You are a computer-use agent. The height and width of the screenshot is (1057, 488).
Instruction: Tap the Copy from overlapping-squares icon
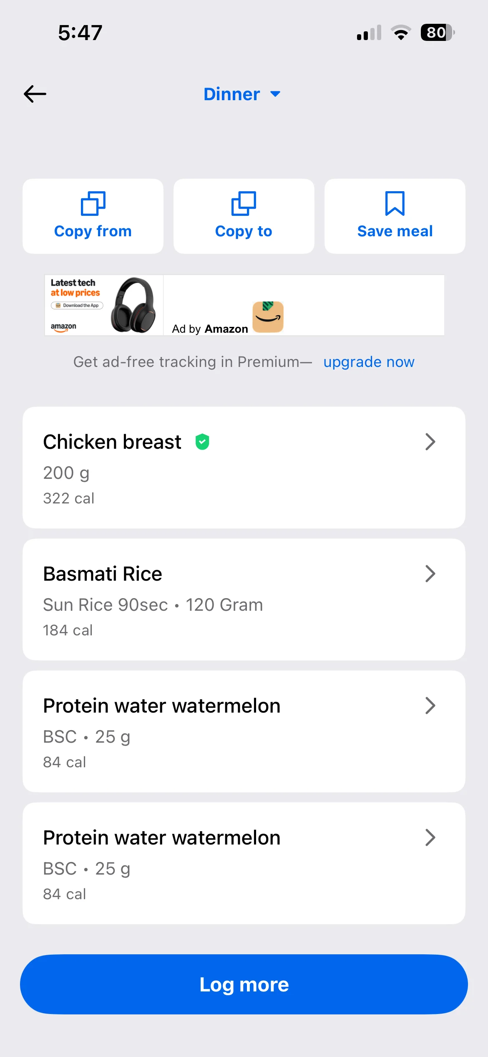click(x=93, y=203)
